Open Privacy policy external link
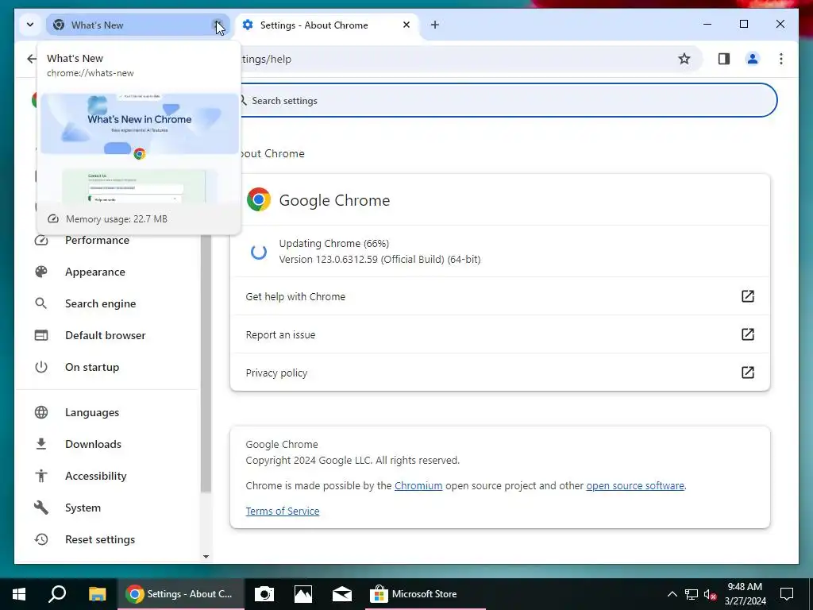 pos(748,372)
